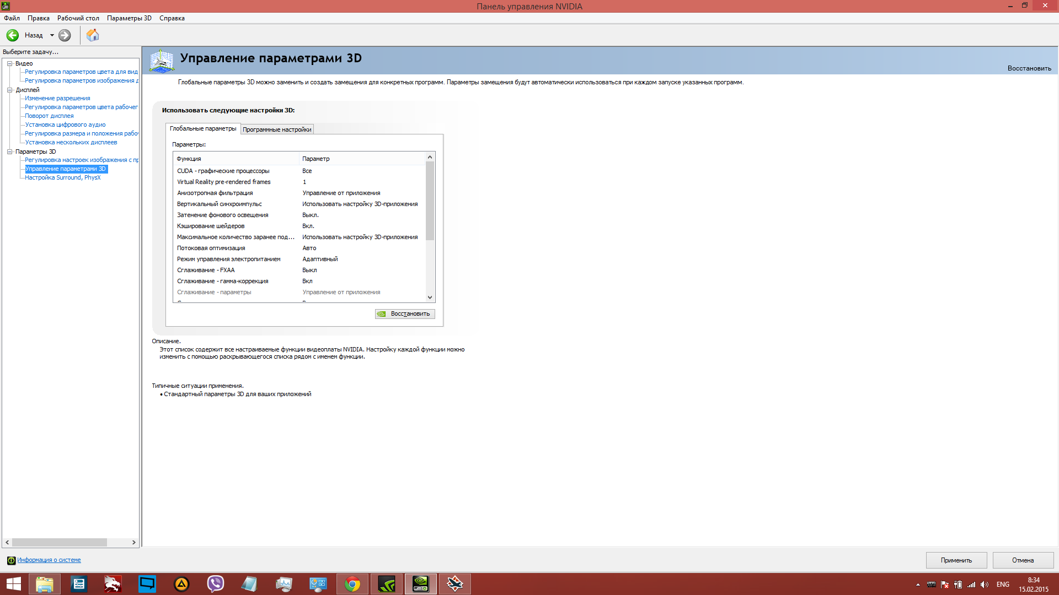
Task: Collapse the Видео tree node
Action: click(10, 63)
